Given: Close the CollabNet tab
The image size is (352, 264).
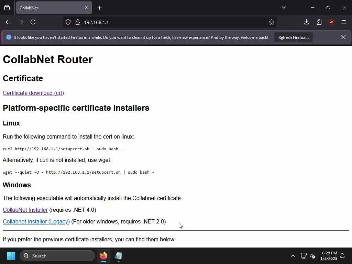Looking at the screenshot, I should point(86,8).
